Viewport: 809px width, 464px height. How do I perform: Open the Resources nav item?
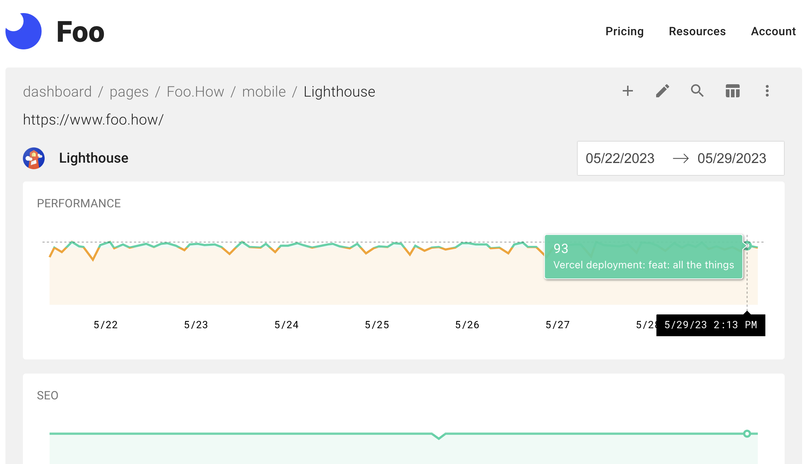[x=697, y=32]
